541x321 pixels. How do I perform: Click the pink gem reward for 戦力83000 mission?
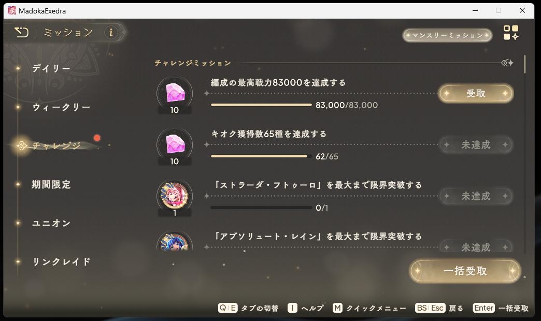point(175,93)
